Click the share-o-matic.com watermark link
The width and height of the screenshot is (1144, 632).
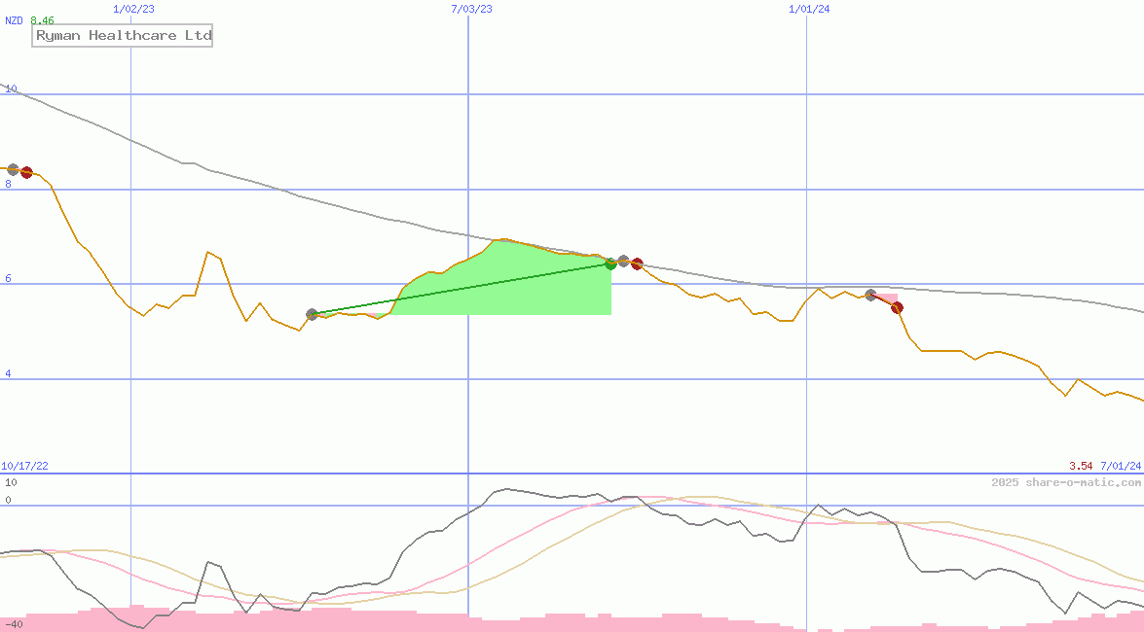tap(1066, 482)
